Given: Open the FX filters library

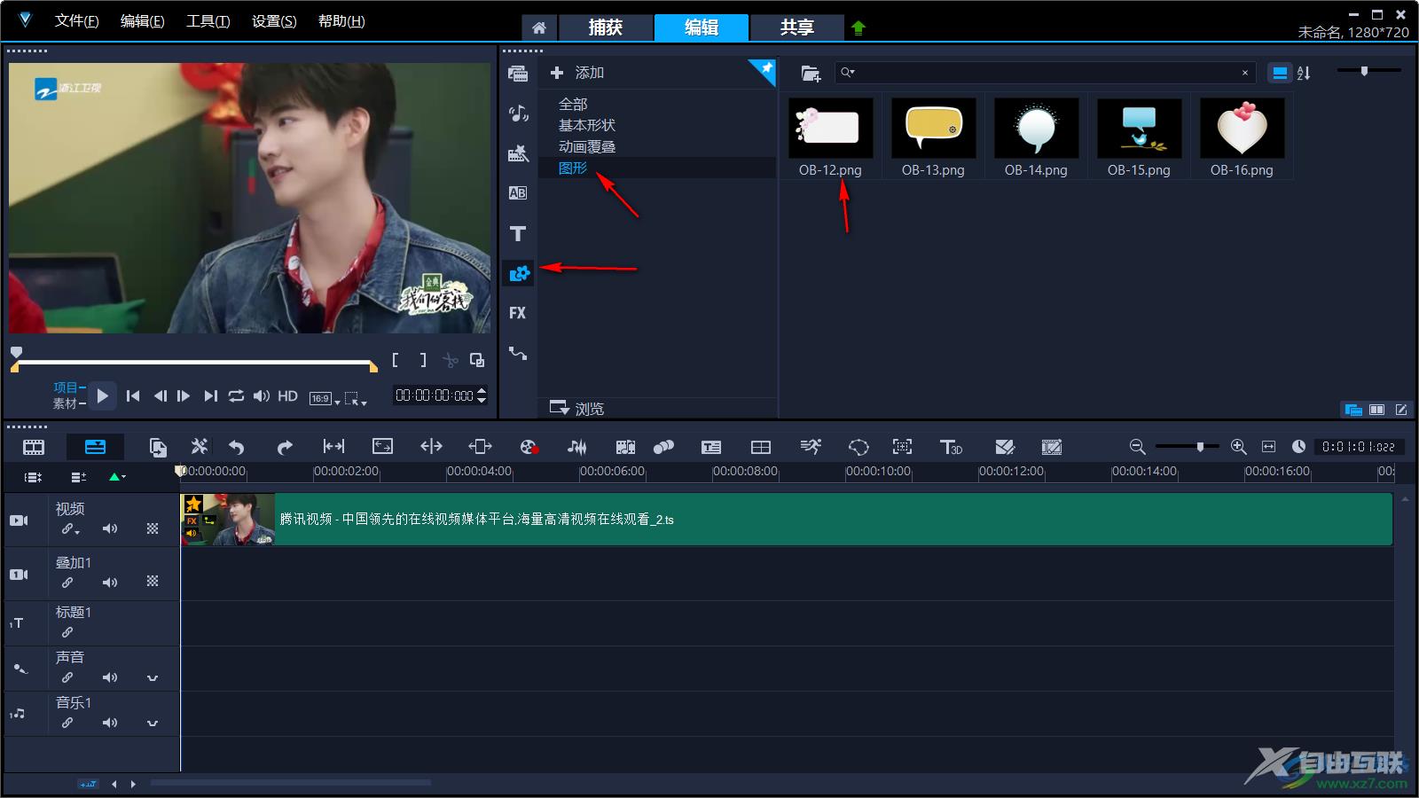Looking at the screenshot, I should click(518, 313).
